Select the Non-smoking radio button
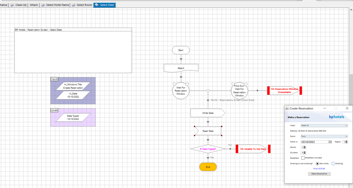Screen dimensions: 353x188 coord(317,164)
